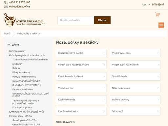Open Svazek po 8m/20m/25m subcategory

25,120
